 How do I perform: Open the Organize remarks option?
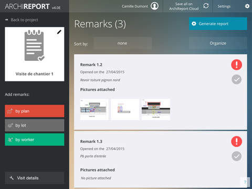[x=218, y=43]
